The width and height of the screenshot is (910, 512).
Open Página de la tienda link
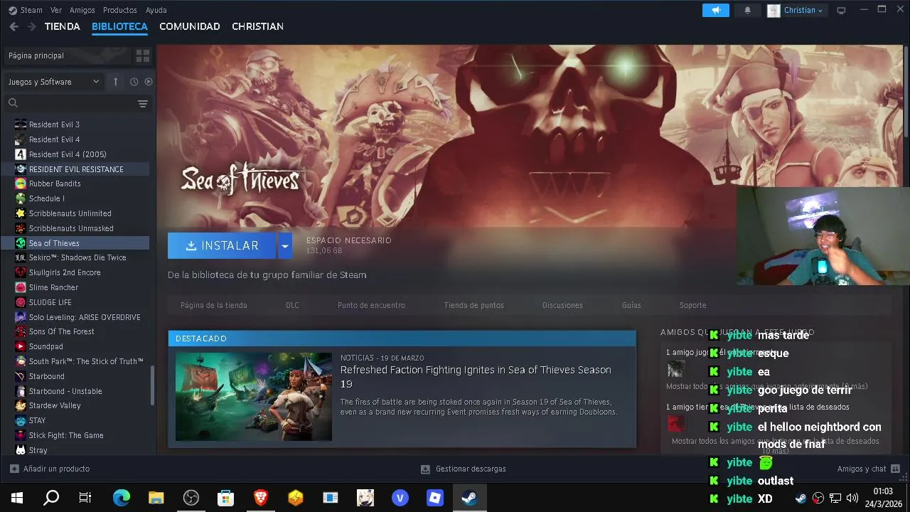tap(214, 305)
